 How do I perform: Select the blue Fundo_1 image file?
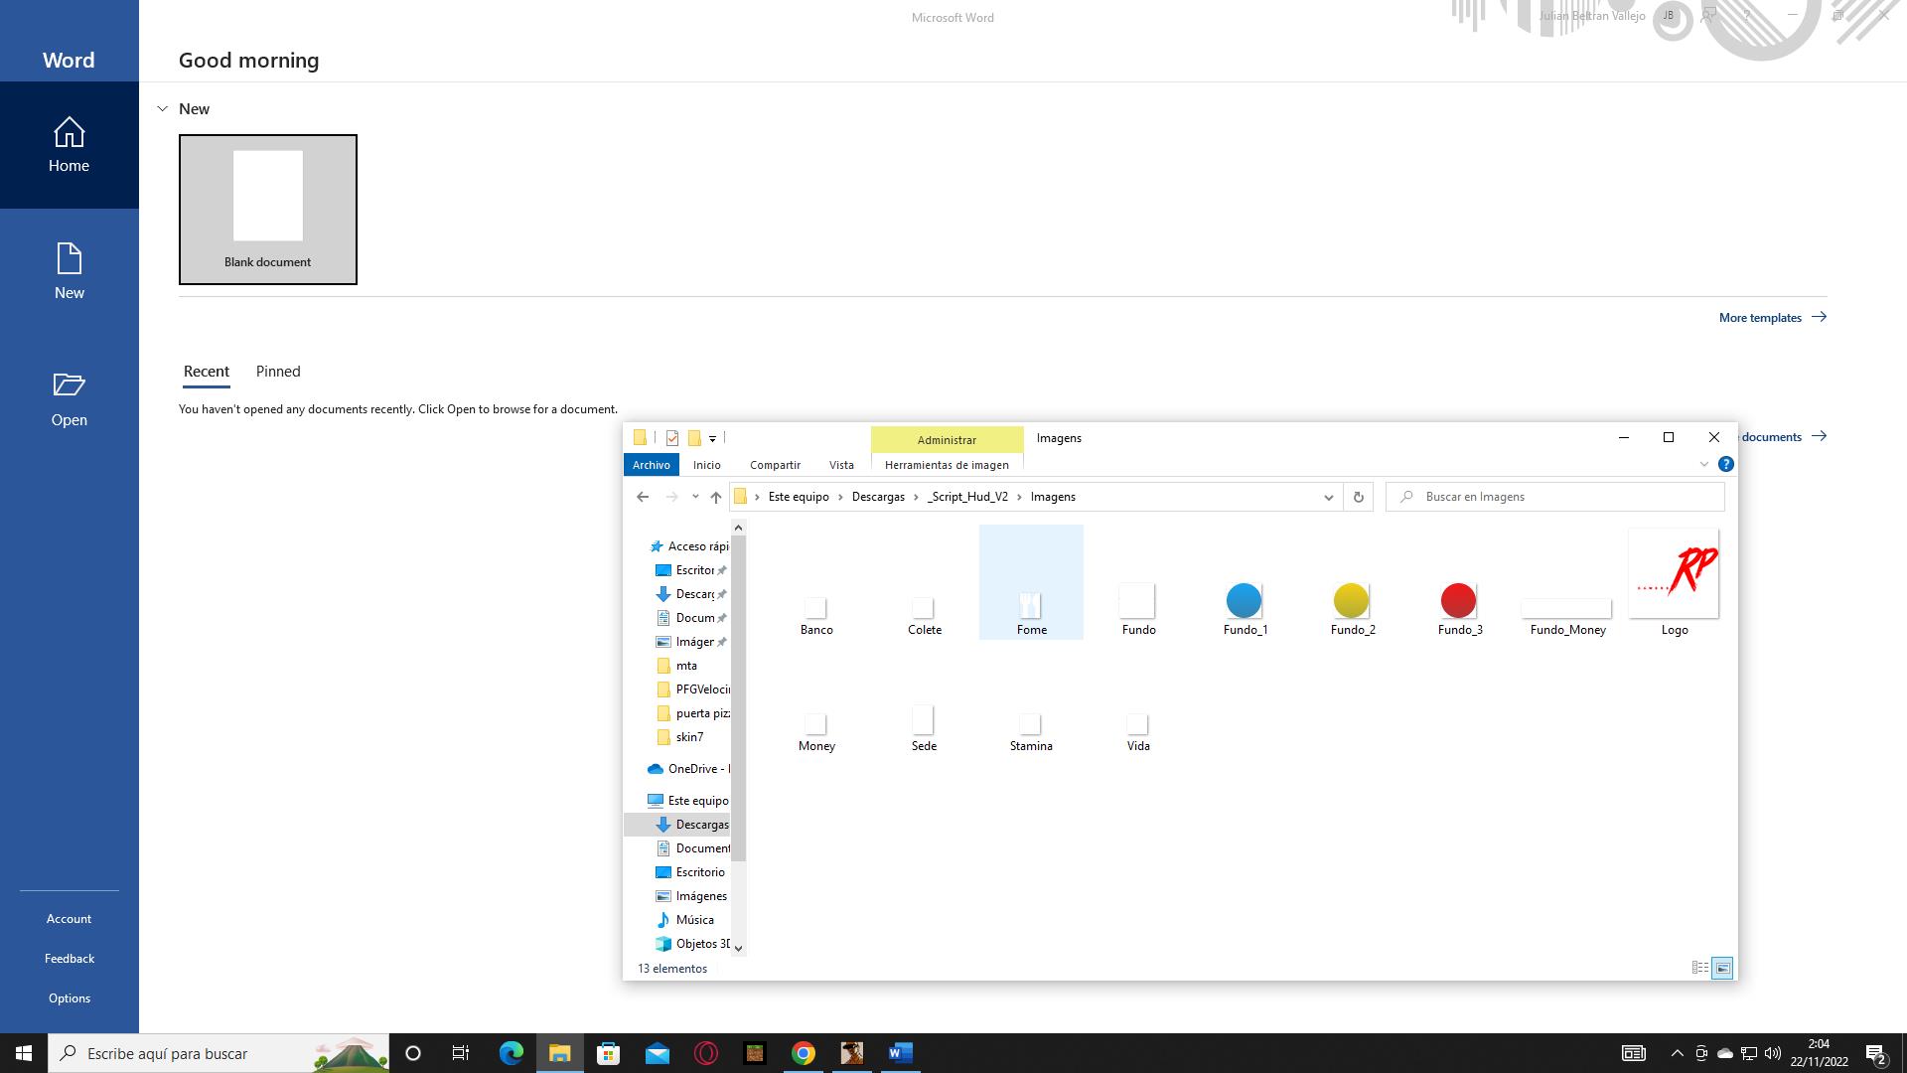(x=1245, y=602)
